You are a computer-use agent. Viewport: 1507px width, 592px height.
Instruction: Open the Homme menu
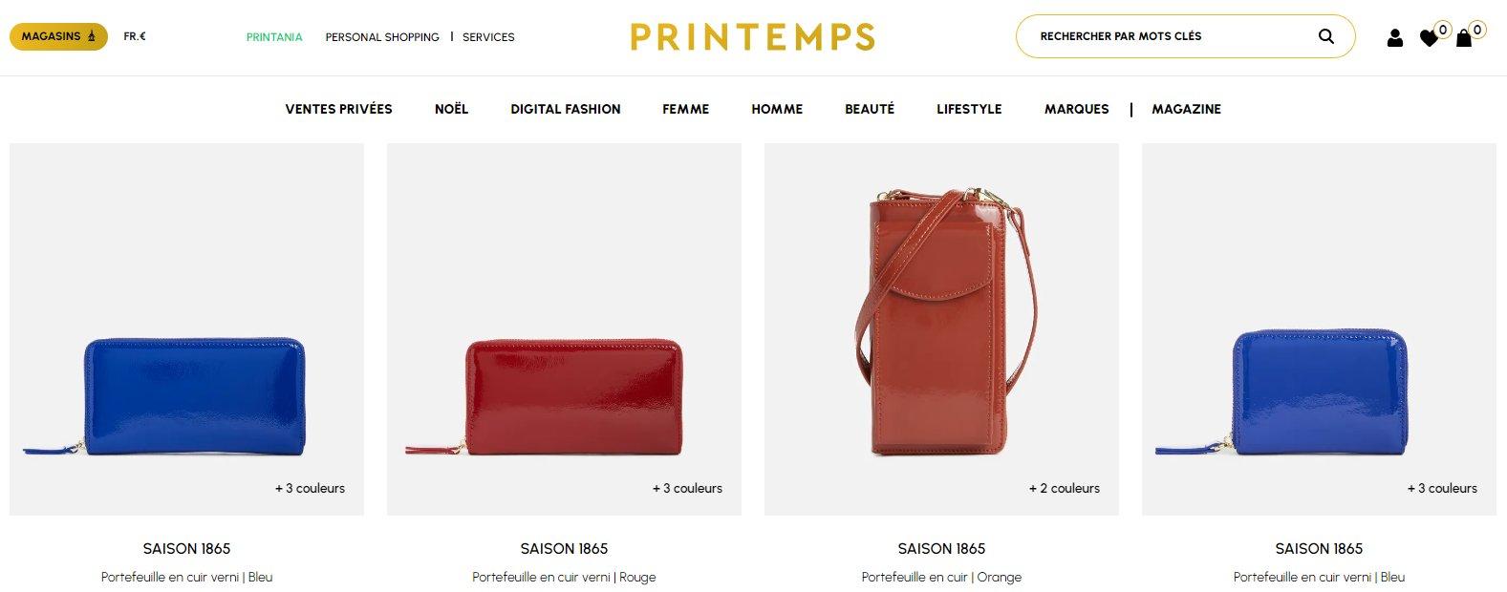coord(777,109)
